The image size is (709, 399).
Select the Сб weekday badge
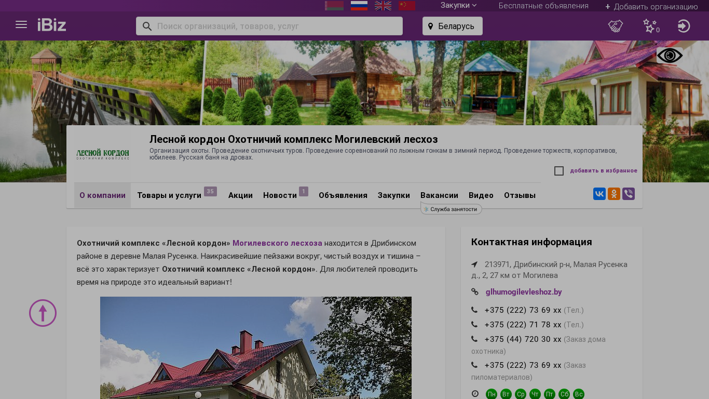(564, 394)
